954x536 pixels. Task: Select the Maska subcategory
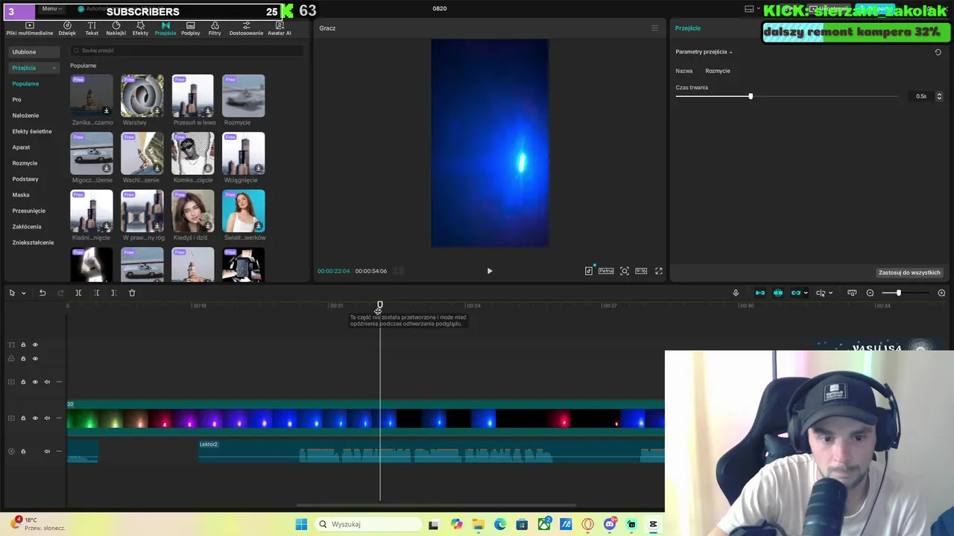click(21, 194)
